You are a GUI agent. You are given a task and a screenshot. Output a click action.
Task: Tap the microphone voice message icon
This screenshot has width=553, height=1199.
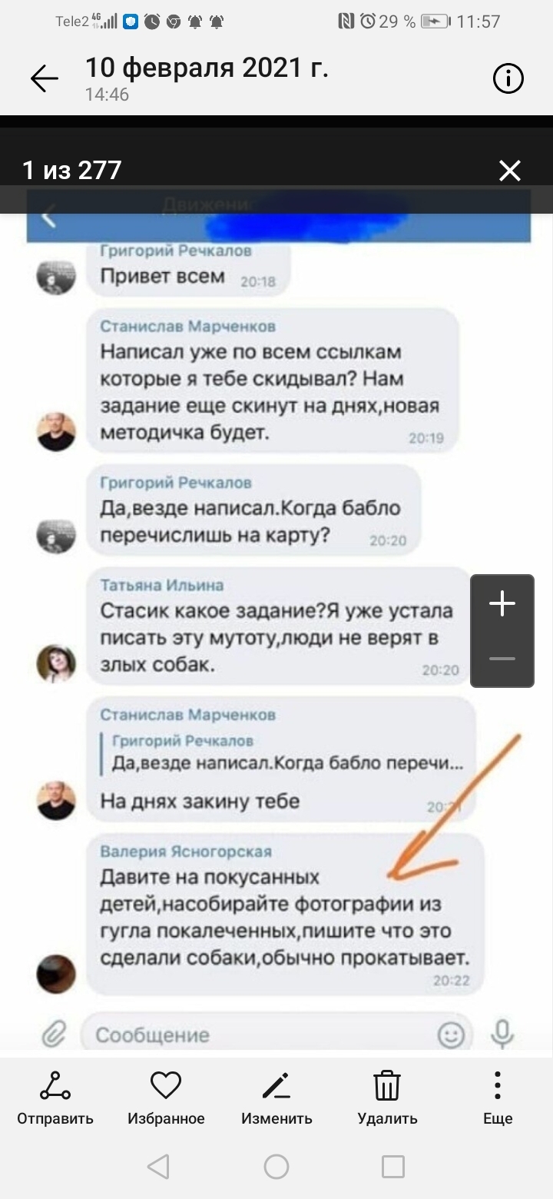pos(502,1035)
